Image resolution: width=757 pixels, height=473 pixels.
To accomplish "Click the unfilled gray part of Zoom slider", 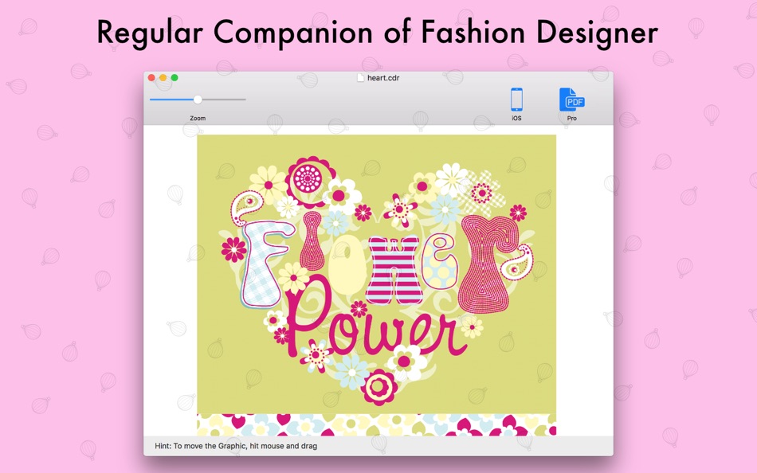I will pos(224,100).
